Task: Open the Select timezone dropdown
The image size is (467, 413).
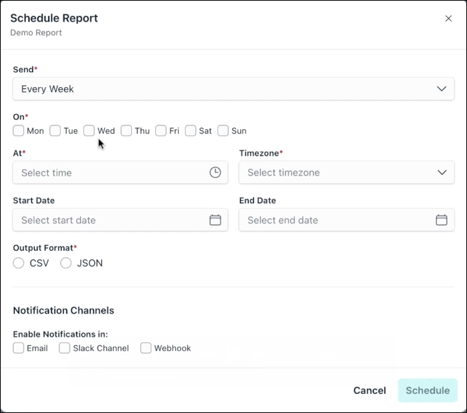Action: [346, 173]
